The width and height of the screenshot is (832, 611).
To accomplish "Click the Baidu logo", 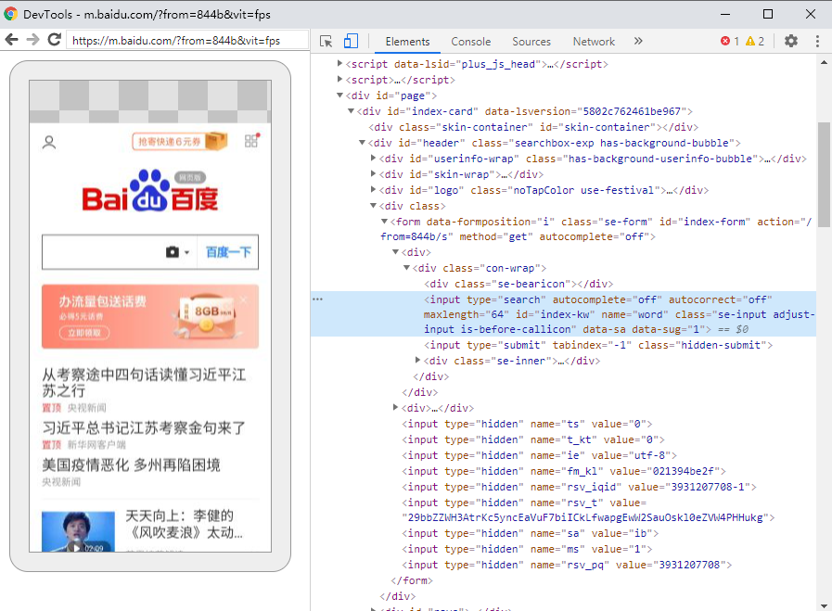I will point(150,190).
